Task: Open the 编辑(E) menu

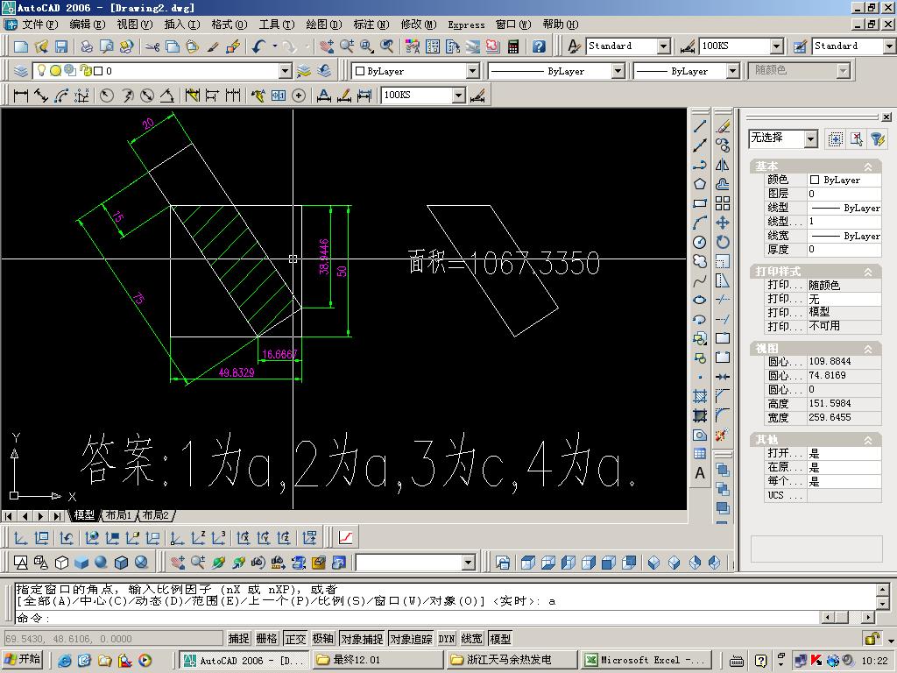Action: point(88,25)
